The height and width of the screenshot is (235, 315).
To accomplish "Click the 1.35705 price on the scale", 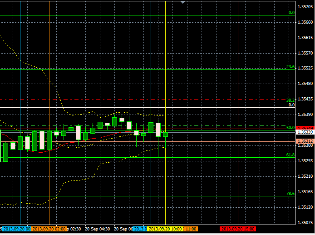I will 305,6.
